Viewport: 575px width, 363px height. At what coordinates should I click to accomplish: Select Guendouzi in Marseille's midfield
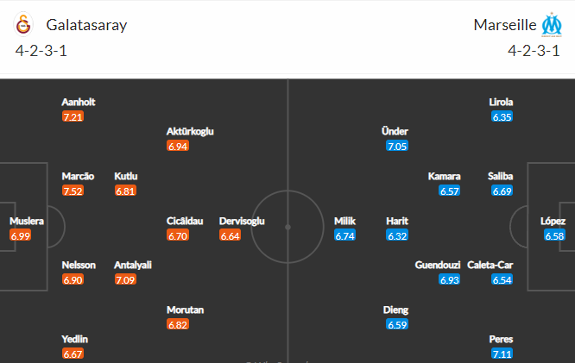pos(438,265)
